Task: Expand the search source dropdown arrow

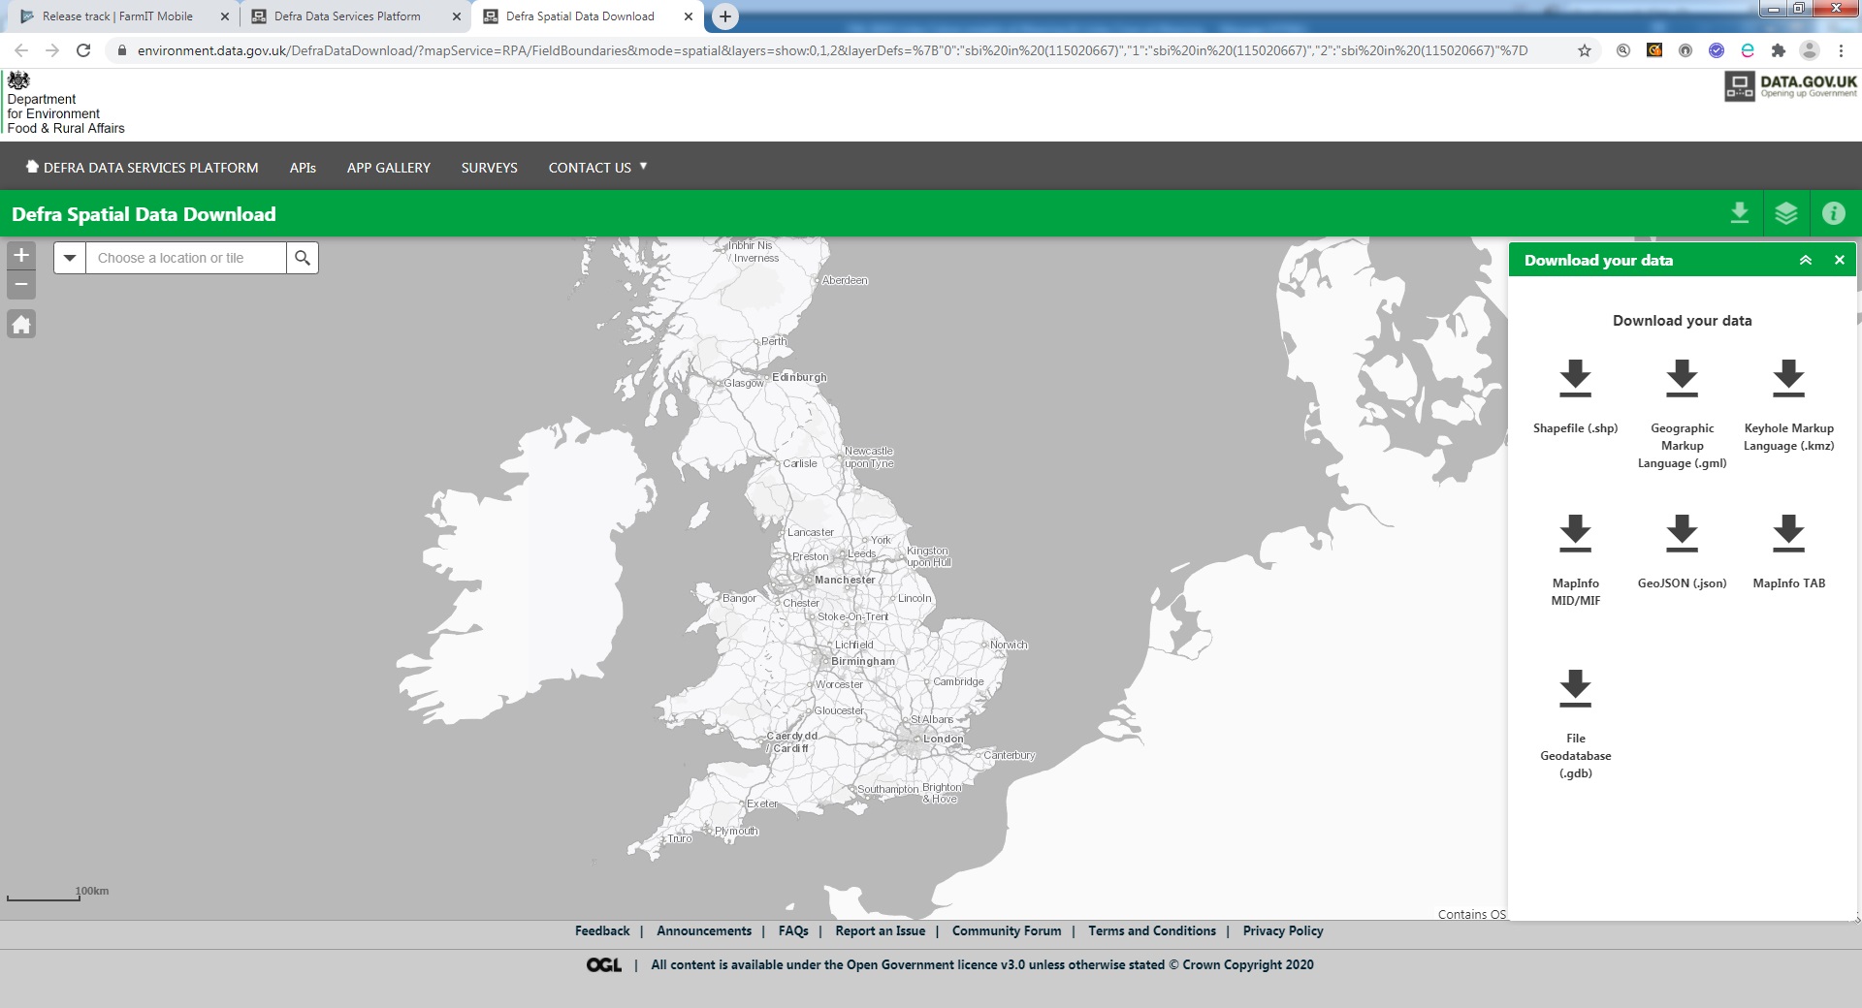Action: (x=70, y=258)
